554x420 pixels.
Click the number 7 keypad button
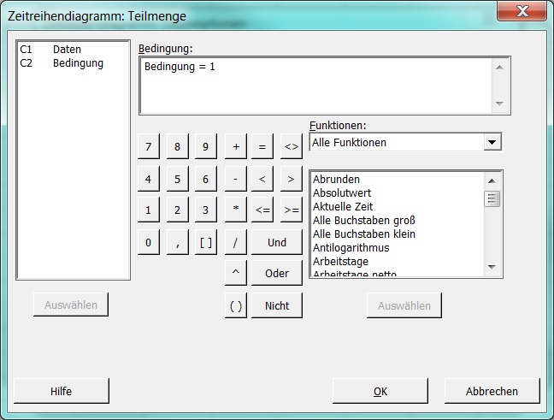(x=149, y=146)
